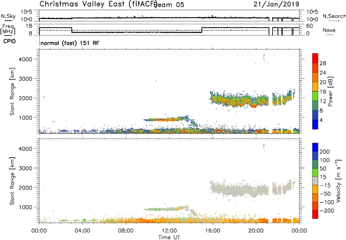Pick the red bottom velocity colorbar swatch
This screenshot has height=240, width=346.
tap(315, 214)
